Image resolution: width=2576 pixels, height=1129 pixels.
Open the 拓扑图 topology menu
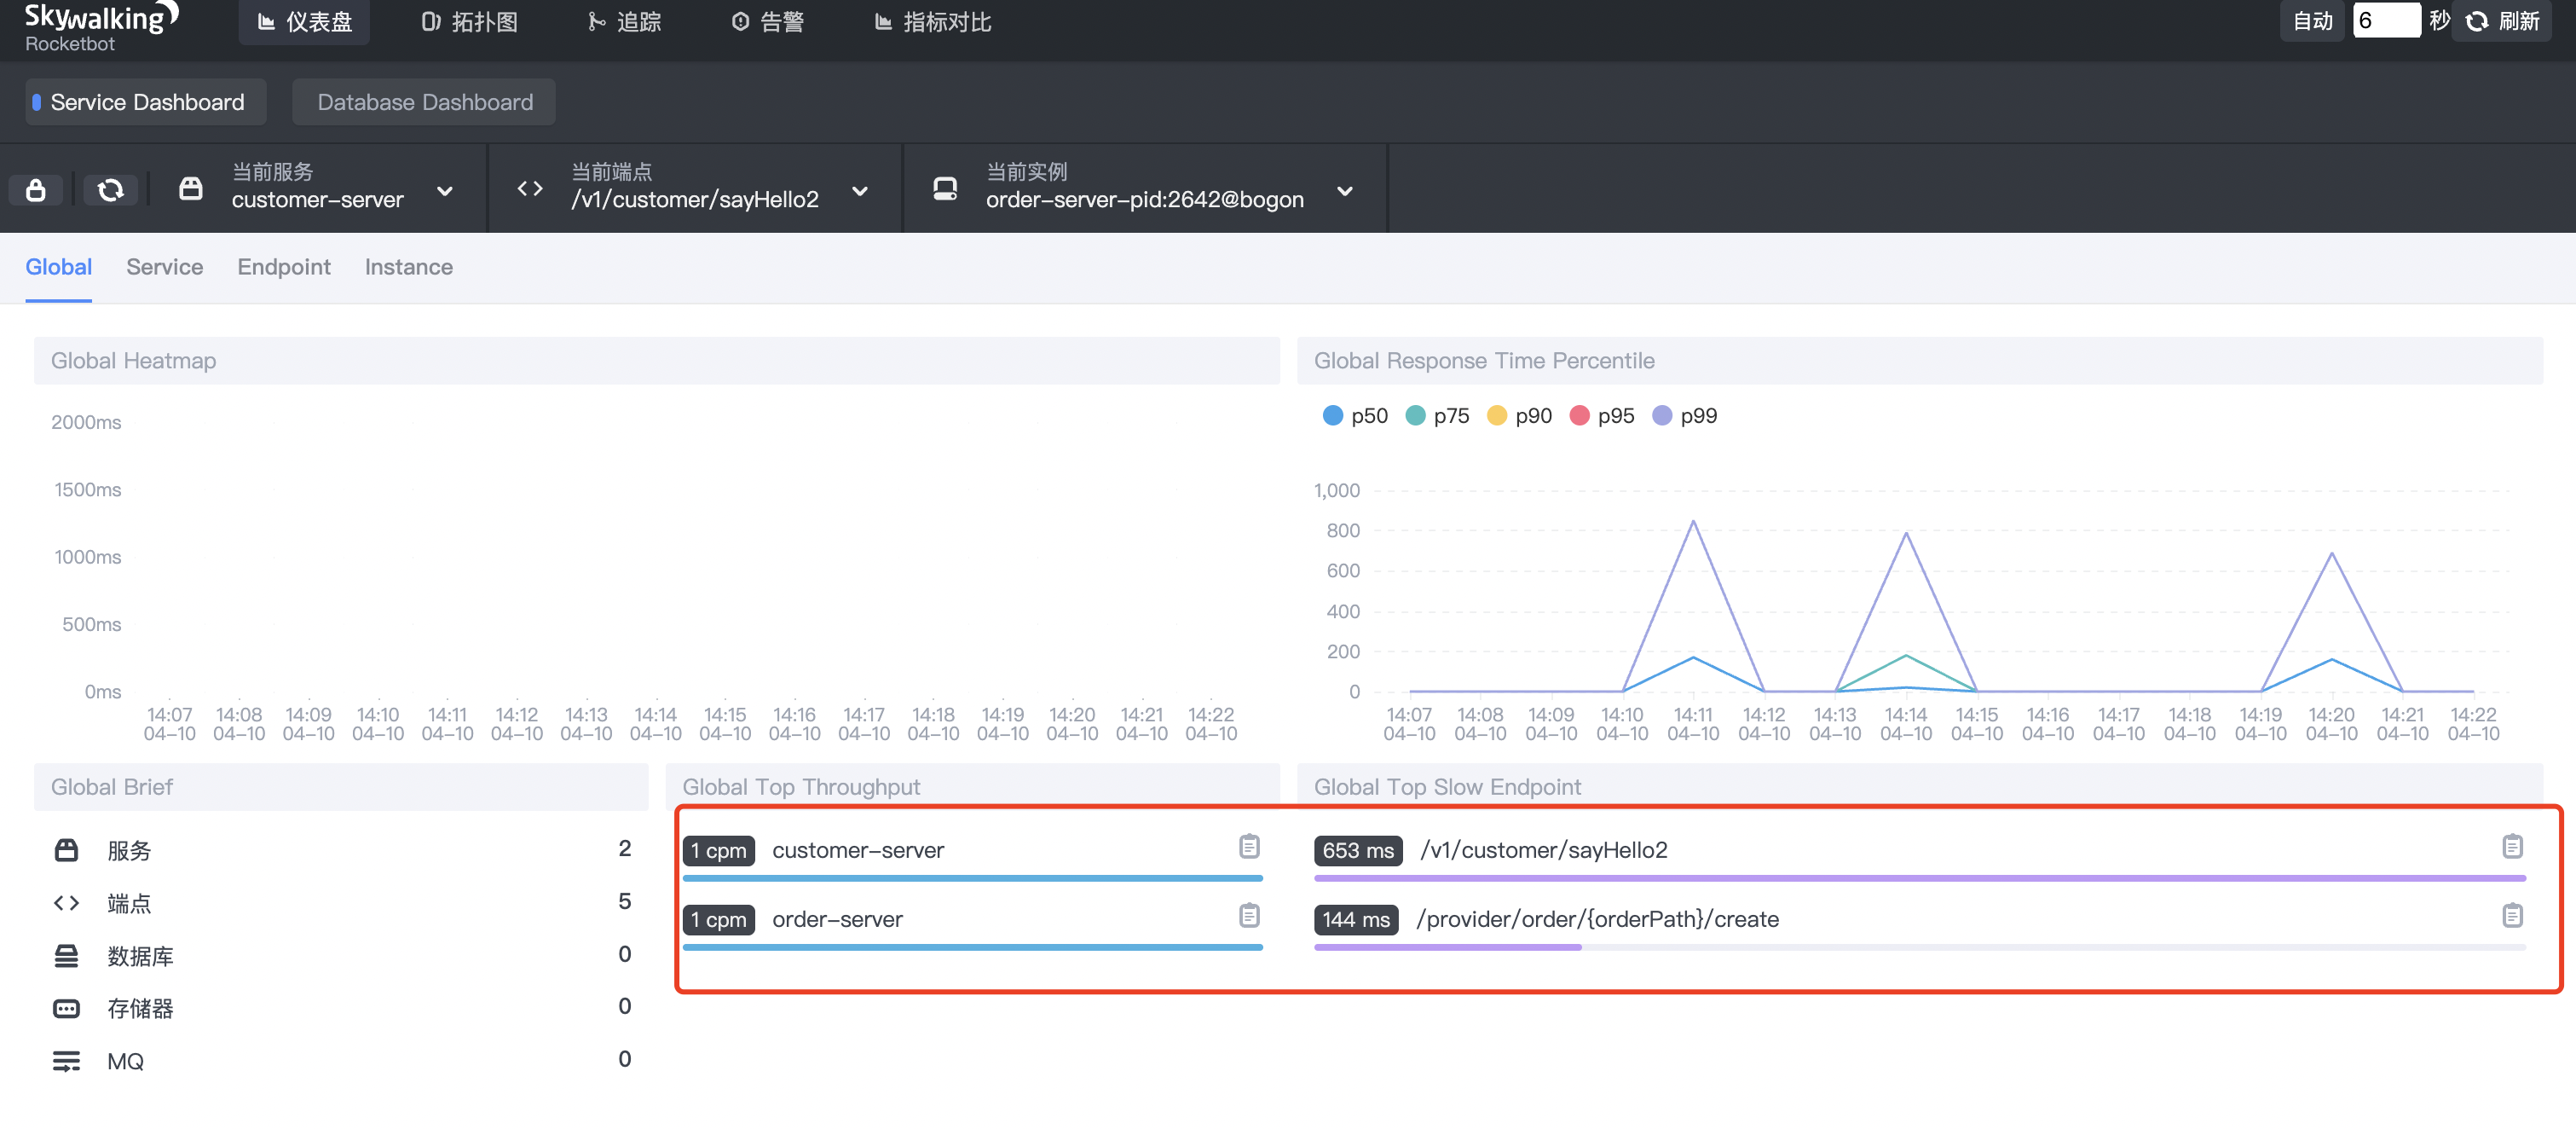(x=469, y=22)
